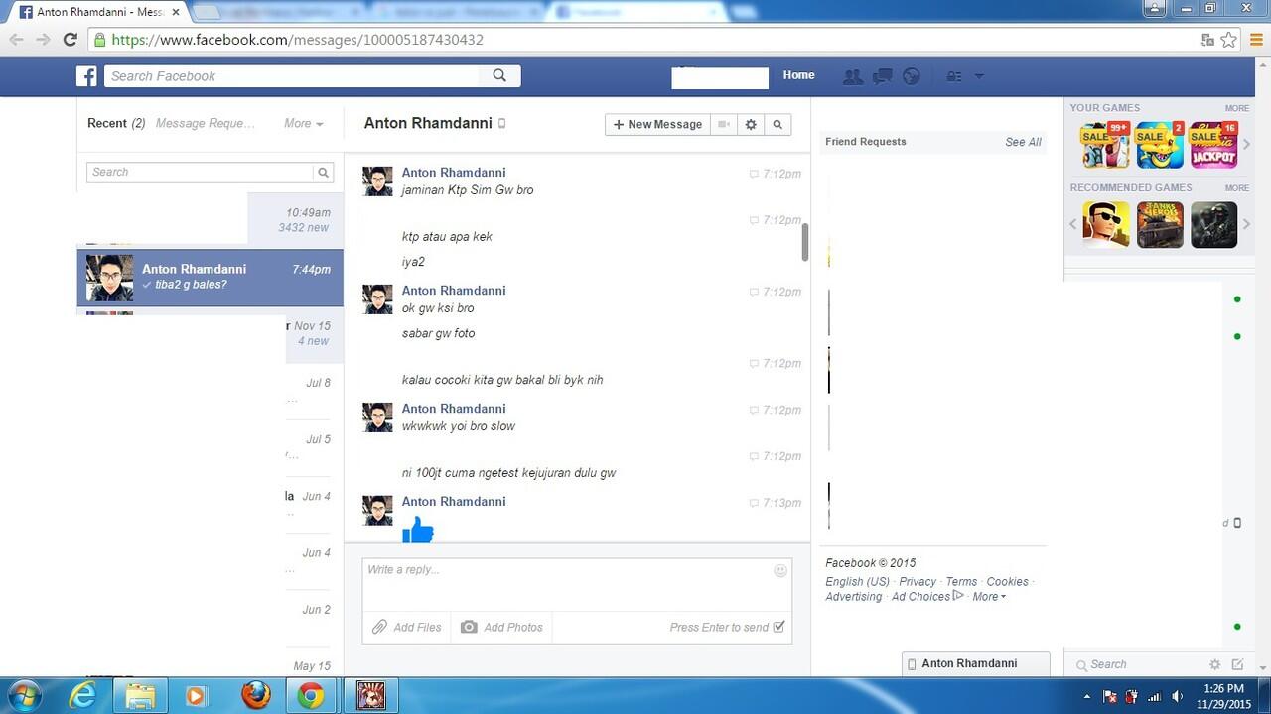The image size is (1271, 714).
Task: Open the More dropdown in messages header
Action: tap(303, 123)
